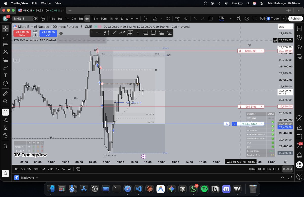Click the bar replay button

click(x=186, y=18)
